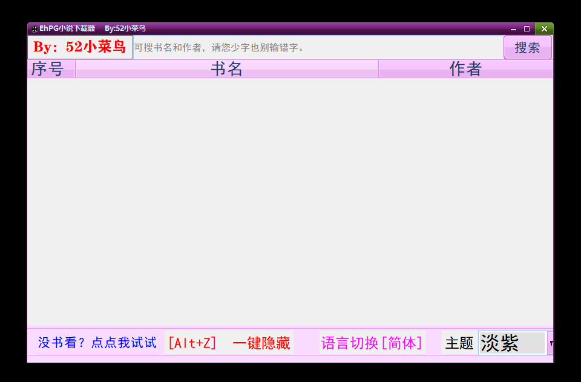Click the [Alt+Z] 一键隐藏 hide button
This screenshot has width=581, height=382.
[x=229, y=343]
